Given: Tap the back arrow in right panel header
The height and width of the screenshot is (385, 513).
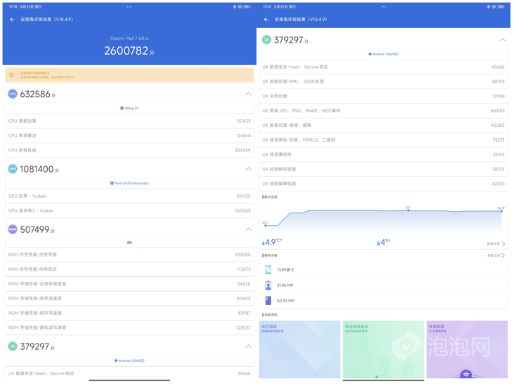Looking at the screenshot, I should pyautogui.click(x=266, y=20).
